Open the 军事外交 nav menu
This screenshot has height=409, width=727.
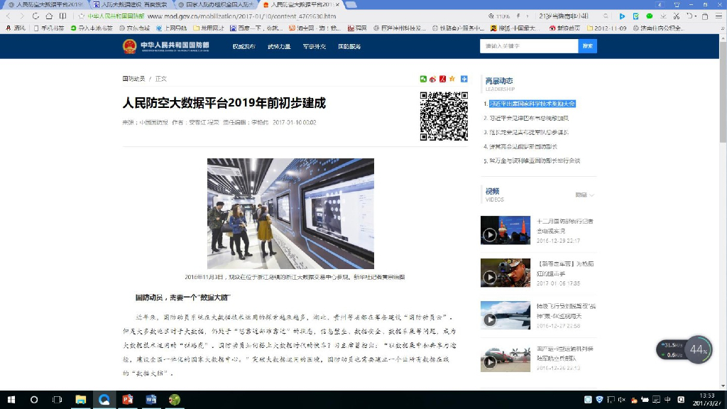coord(315,46)
